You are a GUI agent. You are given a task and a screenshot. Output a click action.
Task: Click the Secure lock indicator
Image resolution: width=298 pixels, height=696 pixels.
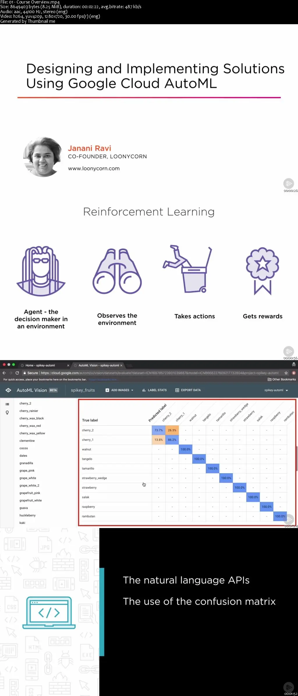pyautogui.click(x=31, y=373)
